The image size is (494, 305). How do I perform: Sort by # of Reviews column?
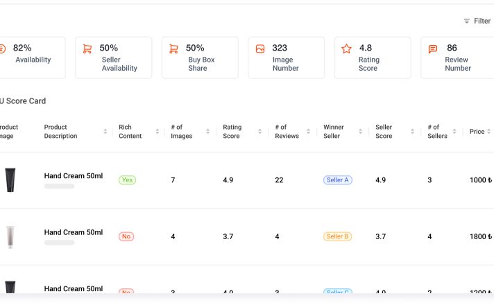(308, 132)
